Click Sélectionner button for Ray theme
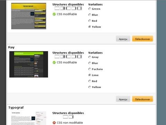This screenshot has width=166, height=125. tap(142, 99)
